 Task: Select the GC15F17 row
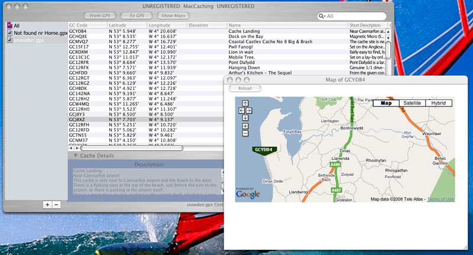coord(226,47)
